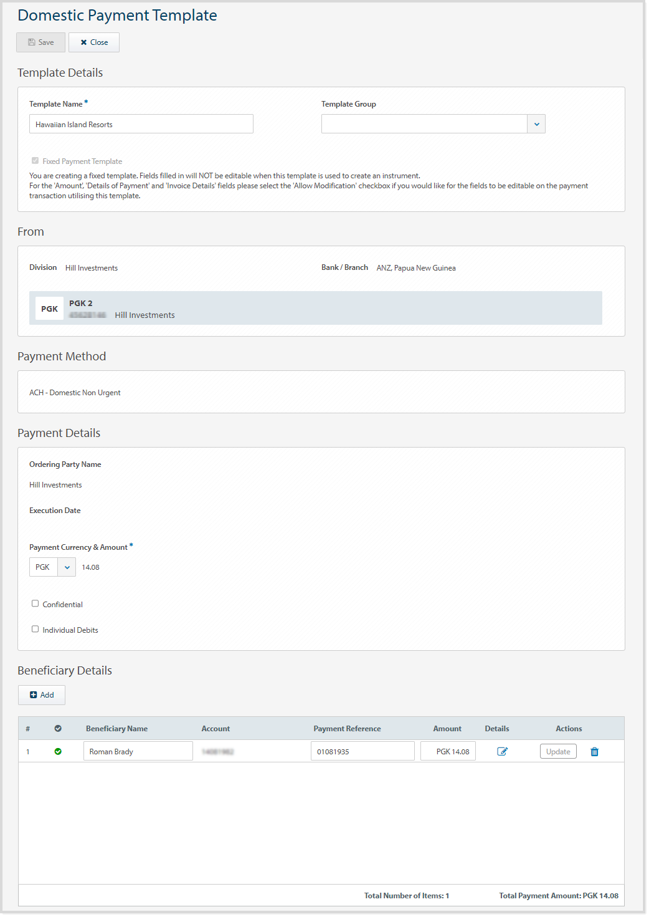Click the Update button for the beneficiary row
The image size is (649, 917).
coord(557,751)
